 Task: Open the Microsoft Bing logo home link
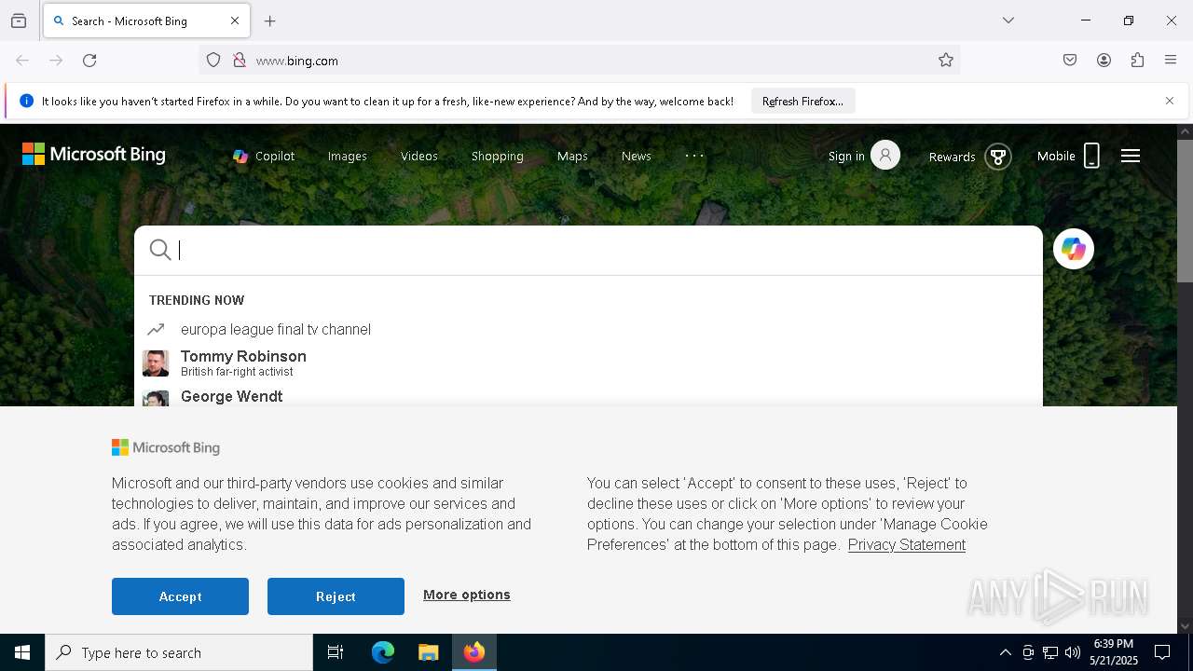tap(94, 155)
